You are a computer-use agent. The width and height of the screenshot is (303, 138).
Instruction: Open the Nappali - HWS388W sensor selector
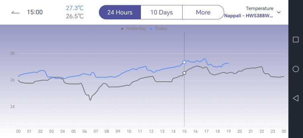tap(248, 16)
